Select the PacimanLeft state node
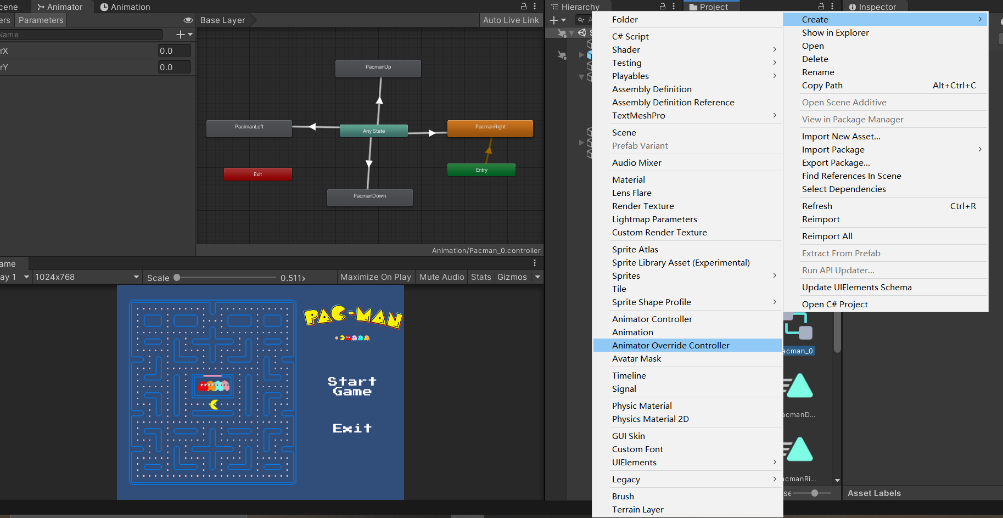This screenshot has height=518, width=1003. click(249, 128)
